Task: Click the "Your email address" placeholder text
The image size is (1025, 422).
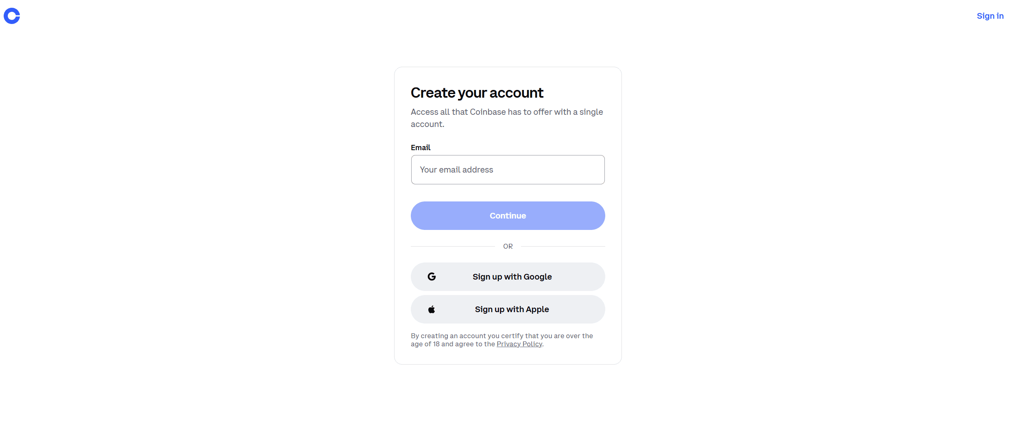Action: 456,170
